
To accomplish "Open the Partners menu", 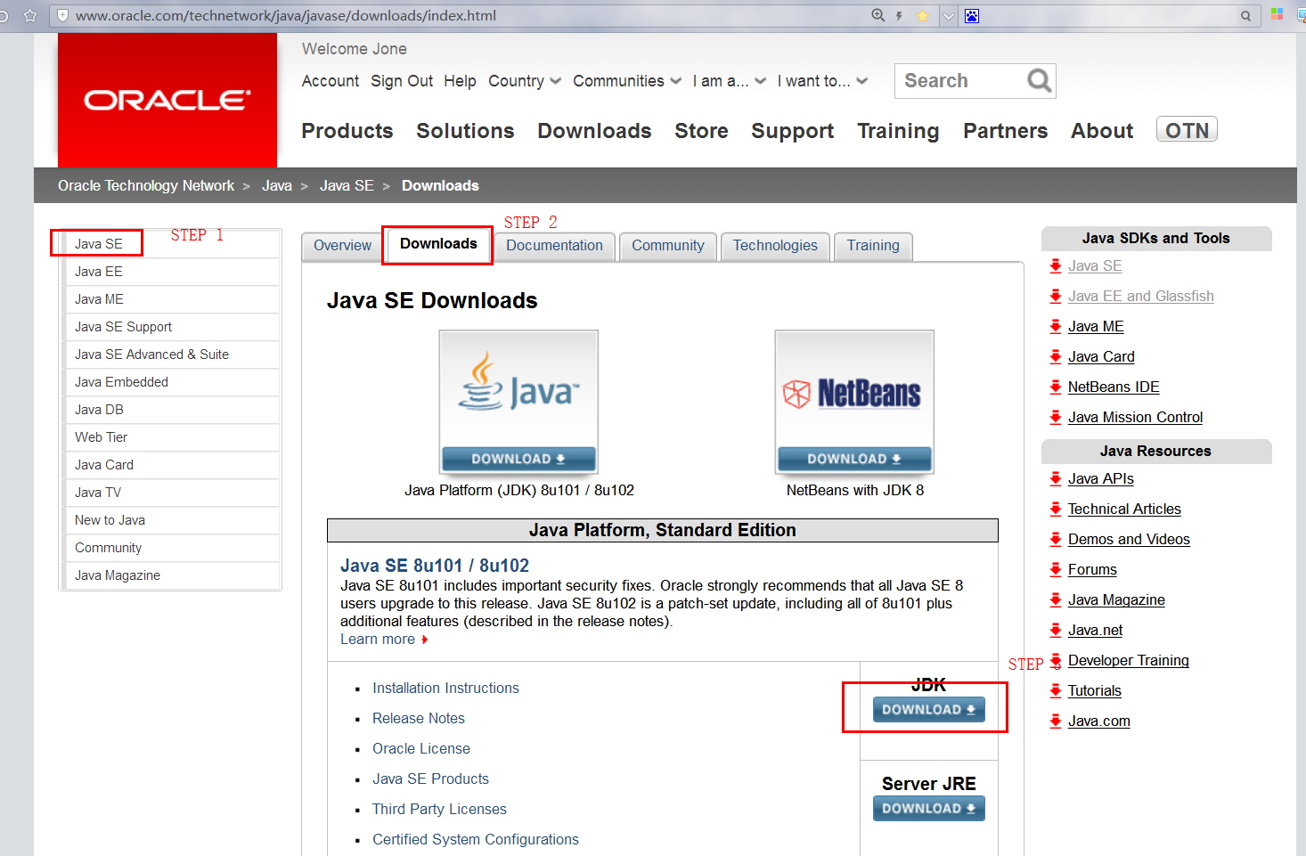I will (1005, 131).
